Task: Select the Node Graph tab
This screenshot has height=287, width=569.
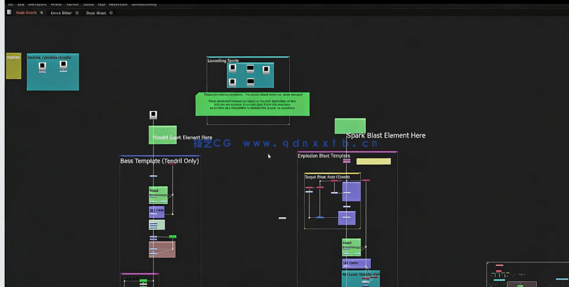Action: 26,13
